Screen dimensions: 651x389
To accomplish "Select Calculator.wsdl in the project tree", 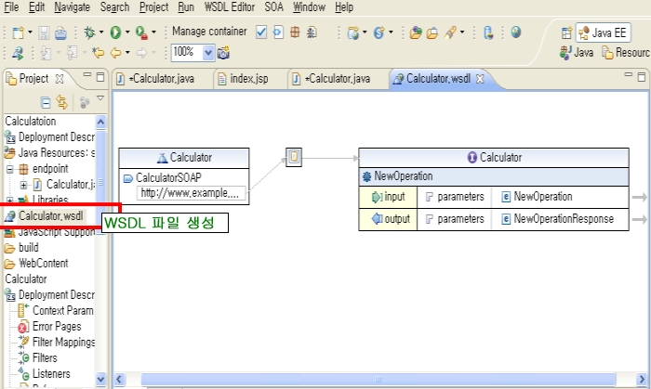I will tap(50, 216).
